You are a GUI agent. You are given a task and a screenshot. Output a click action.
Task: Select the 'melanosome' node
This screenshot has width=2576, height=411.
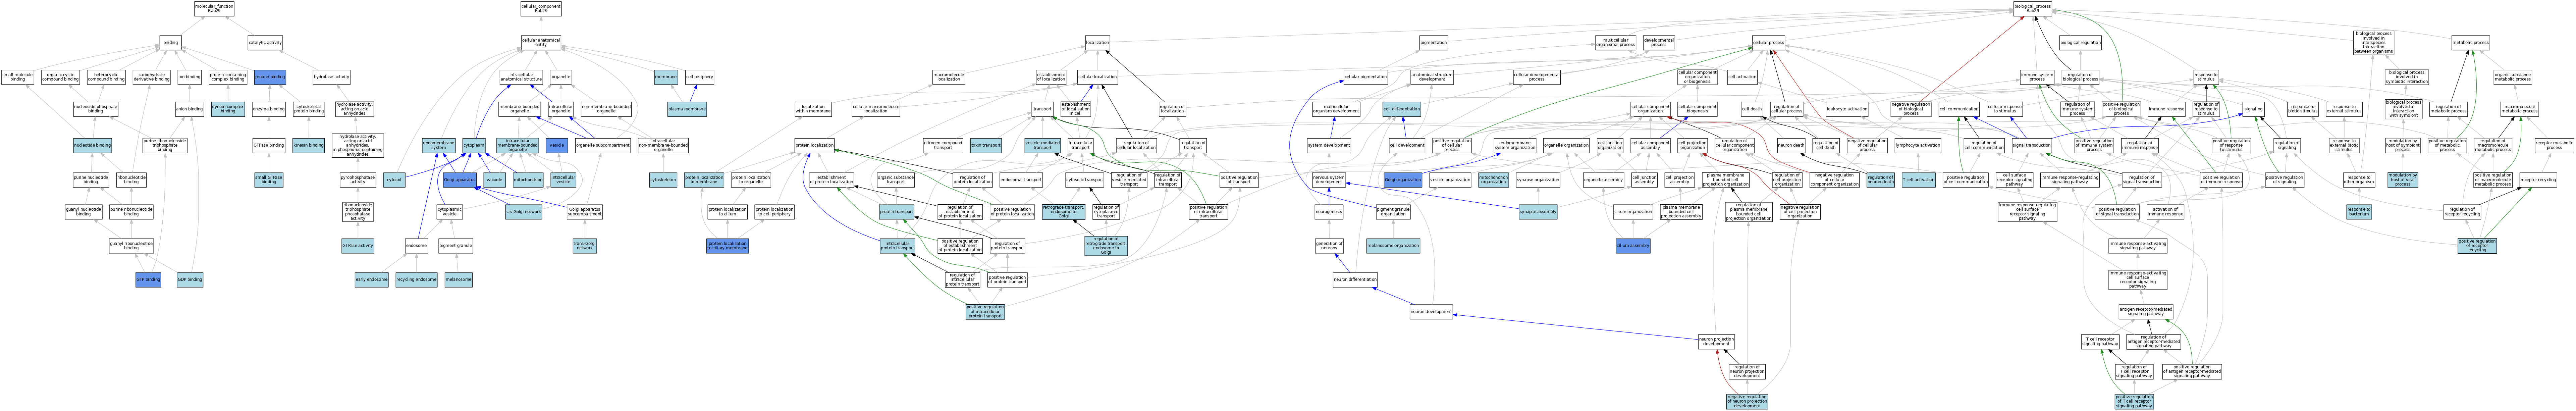[x=458, y=280]
